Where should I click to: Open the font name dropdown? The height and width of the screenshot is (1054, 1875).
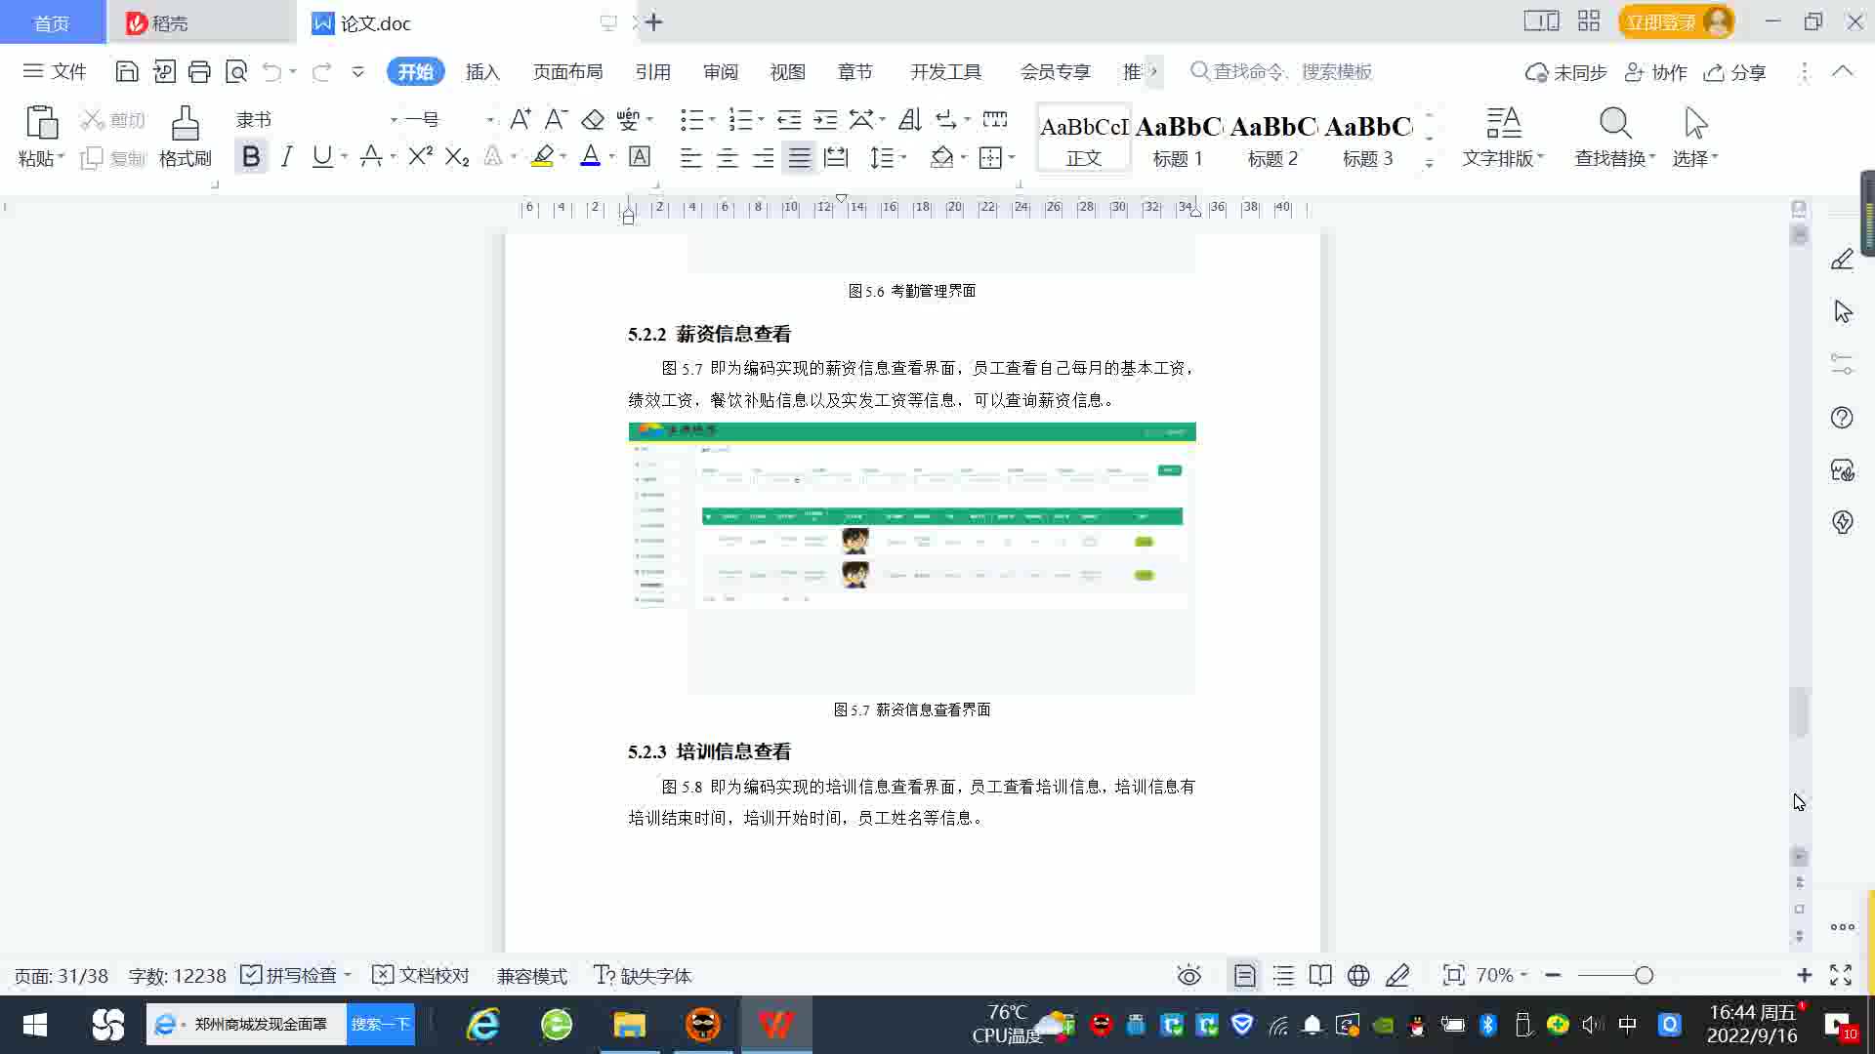(x=394, y=119)
